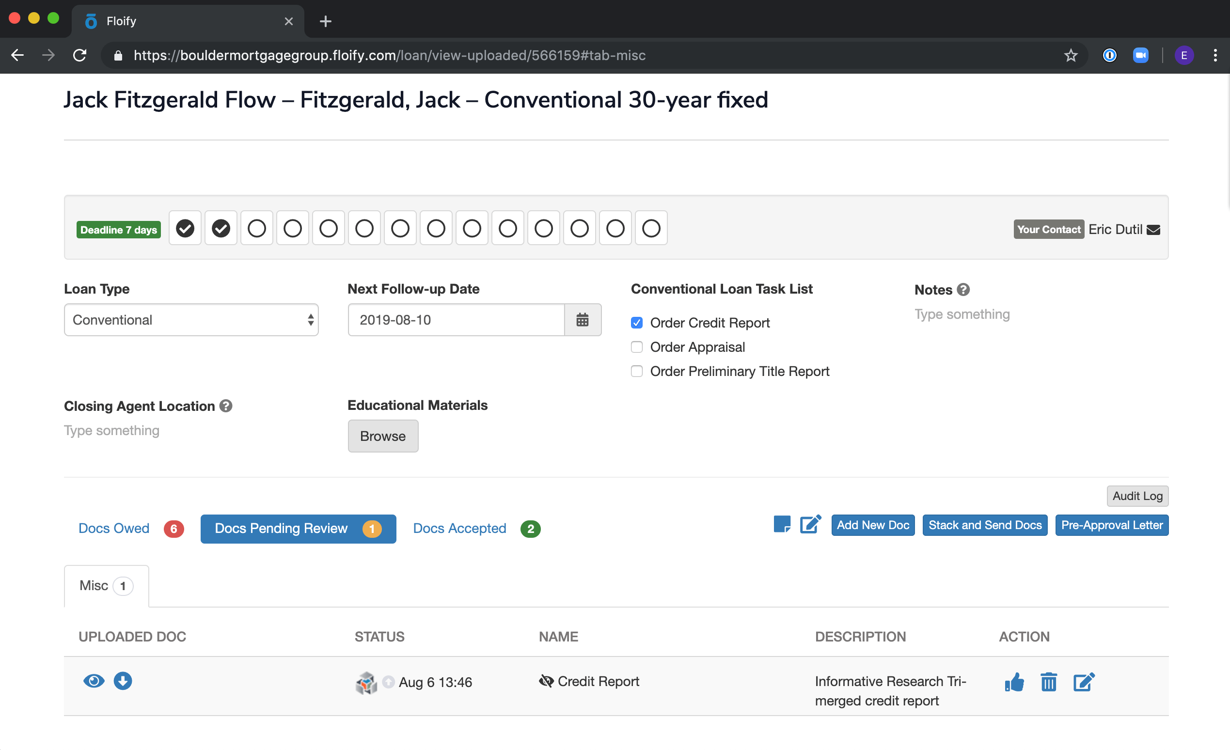Image resolution: width=1230 pixels, height=750 pixels.
Task: Click pencil edit icon beside the sticky note
Action: tap(810, 524)
